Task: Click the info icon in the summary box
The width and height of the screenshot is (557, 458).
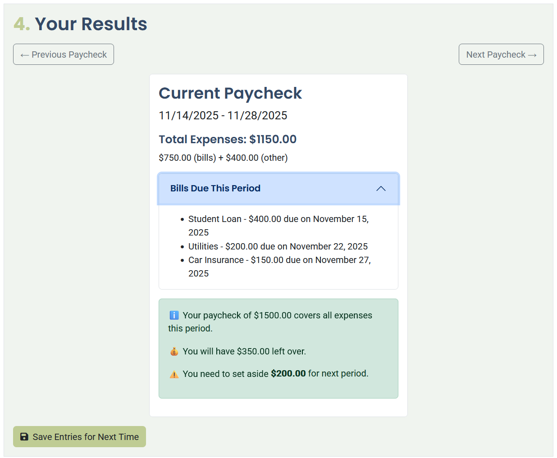Action: [174, 315]
